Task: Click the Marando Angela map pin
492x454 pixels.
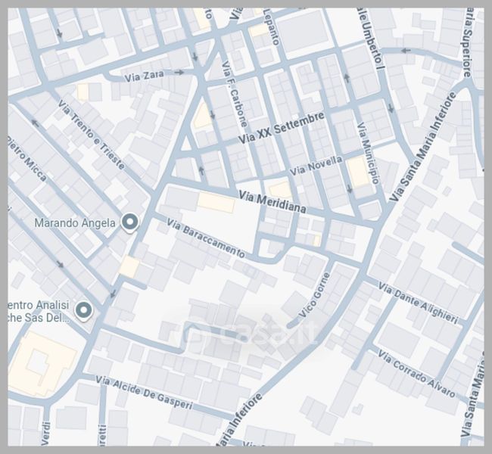Action: coord(130,222)
